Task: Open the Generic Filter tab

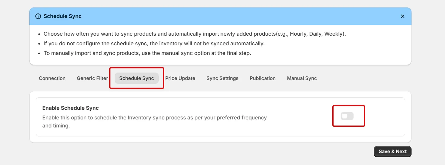Action: (x=92, y=78)
